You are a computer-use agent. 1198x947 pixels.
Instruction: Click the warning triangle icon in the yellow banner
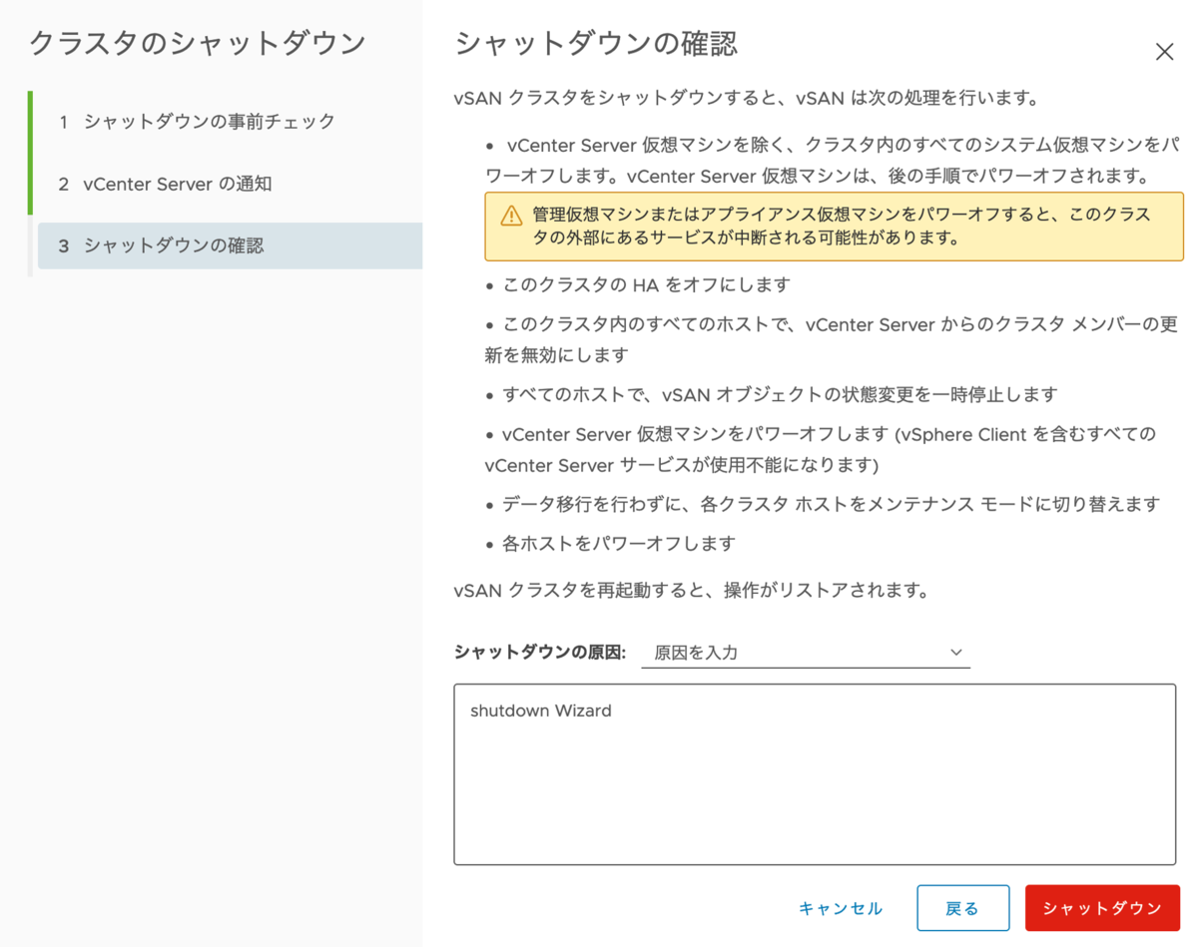coord(511,216)
